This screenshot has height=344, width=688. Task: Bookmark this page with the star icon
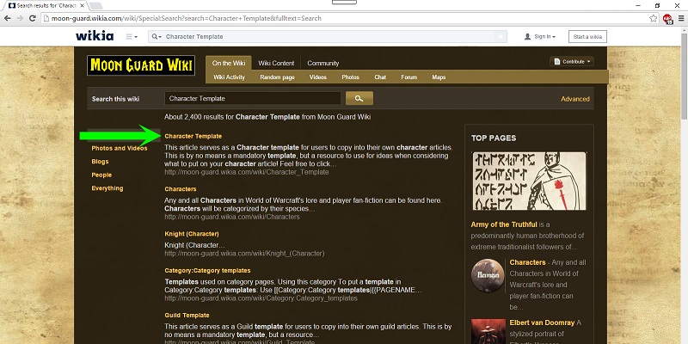click(654, 18)
